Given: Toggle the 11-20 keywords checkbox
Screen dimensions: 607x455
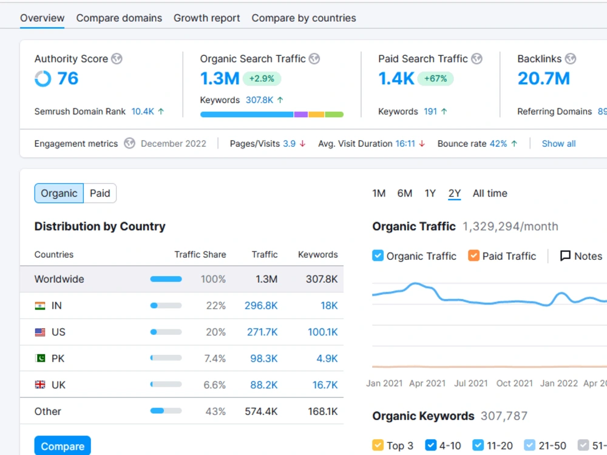Looking at the screenshot, I should click(478, 445).
